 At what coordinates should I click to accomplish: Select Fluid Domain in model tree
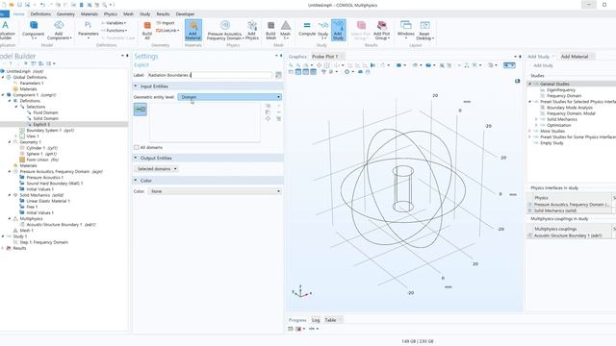[45, 112]
